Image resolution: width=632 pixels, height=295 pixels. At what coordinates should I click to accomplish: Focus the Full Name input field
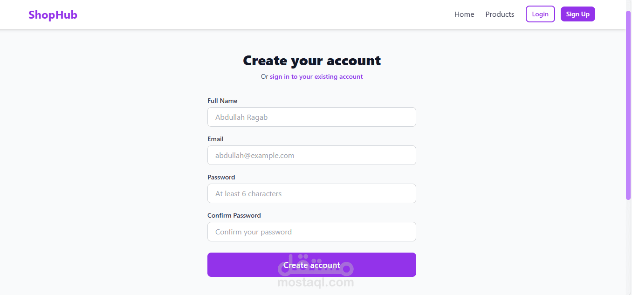[x=311, y=117]
